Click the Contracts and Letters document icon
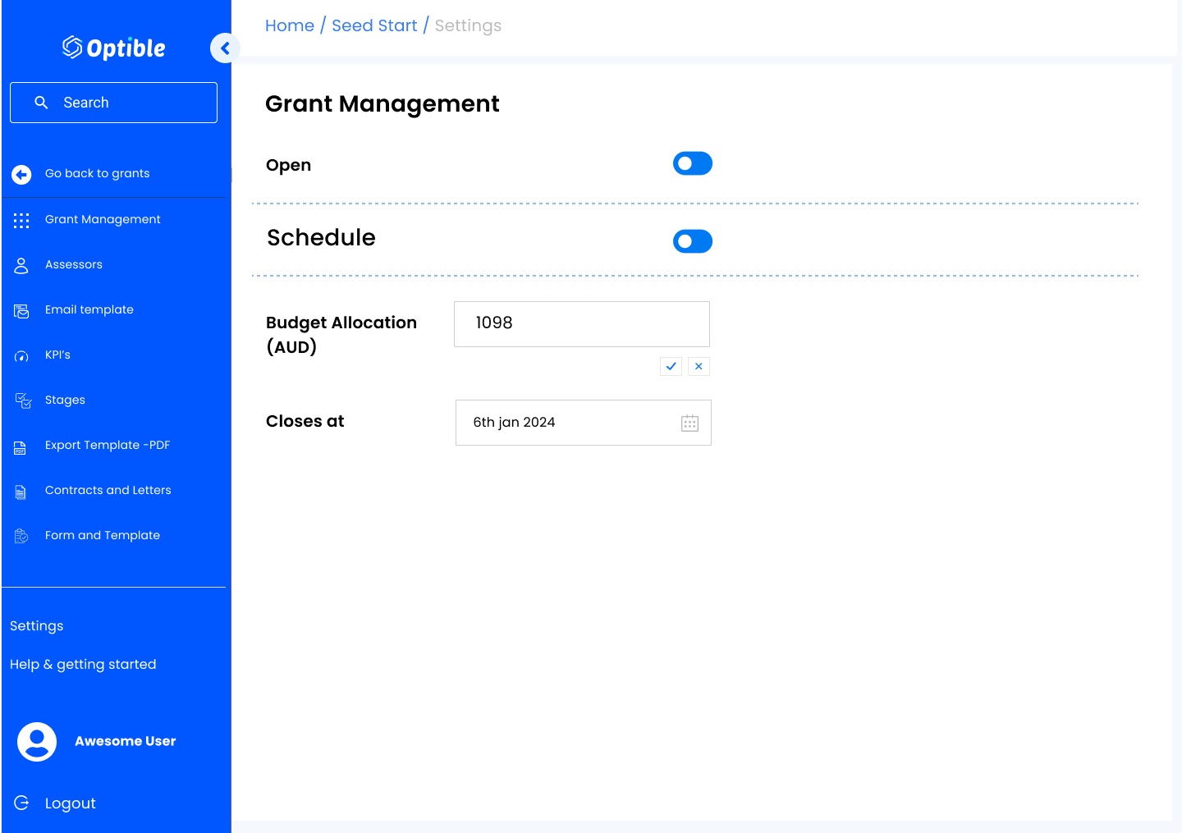The width and height of the screenshot is (1182, 833). pos(21,492)
